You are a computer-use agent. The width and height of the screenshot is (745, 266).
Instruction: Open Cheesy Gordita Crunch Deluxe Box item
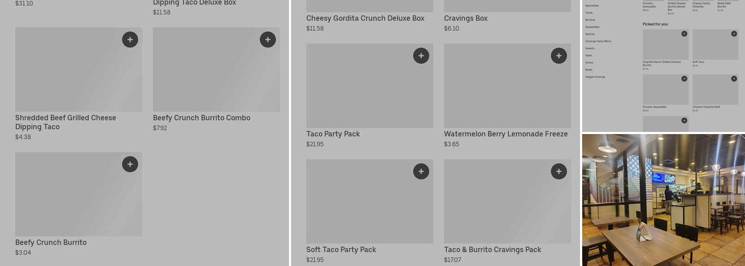click(x=365, y=19)
